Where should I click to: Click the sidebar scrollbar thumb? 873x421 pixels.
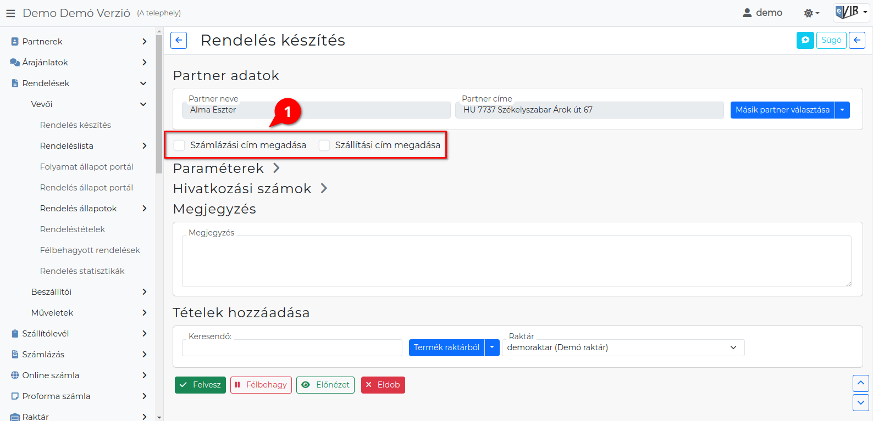[159, 104]
